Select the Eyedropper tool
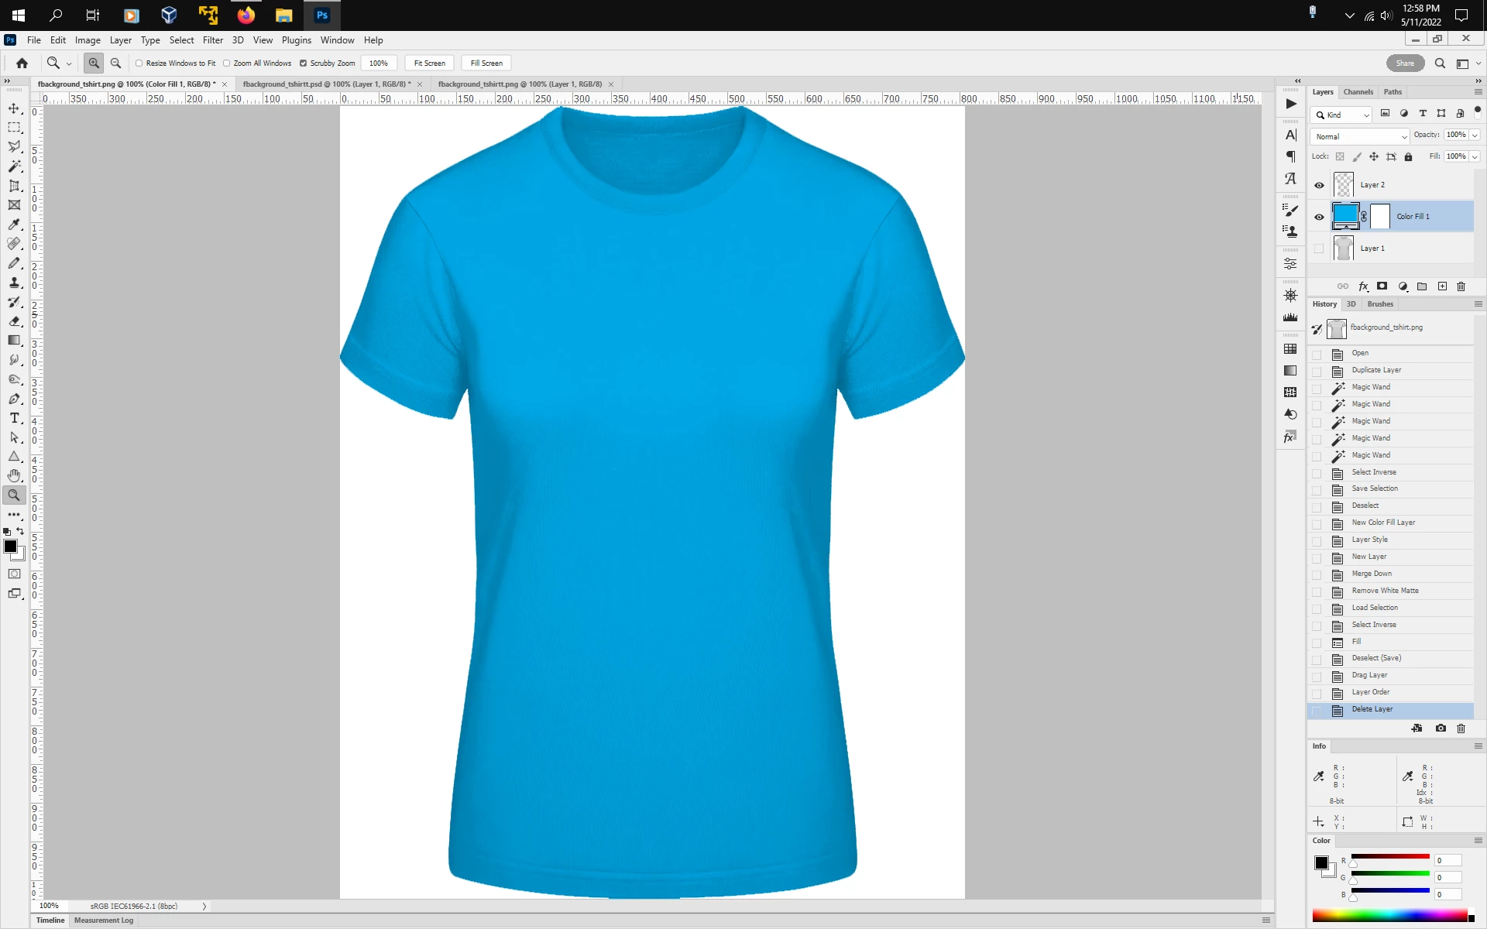Viewport: 1487px width, 929px height. [x=14, y=225]
